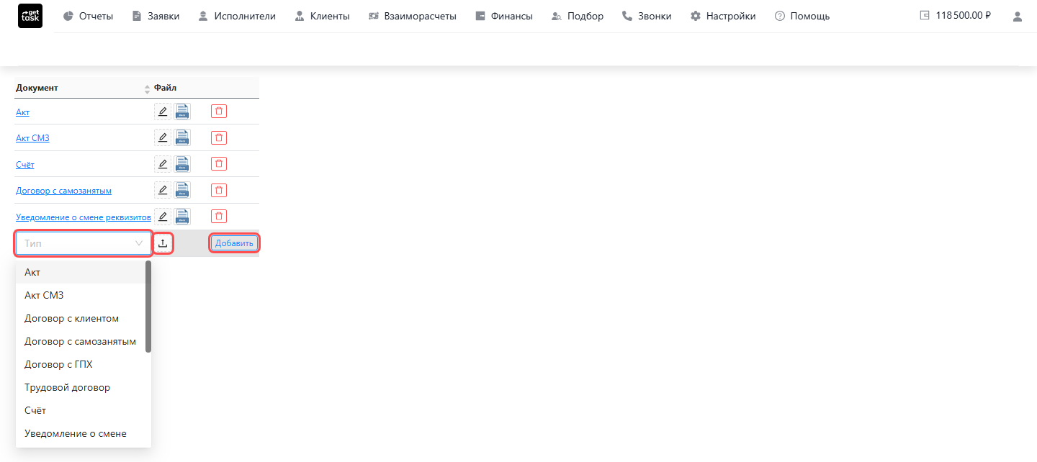The height and width of the screenshot is (462, 1037).
Task: Delete the Акт document with trash icon
Action: tap(219, 112)
